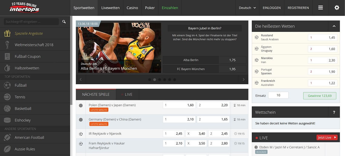Image resolution: width=345 pixels, height=156 pixels.
Task: Select the Einzahlen menu item
Action: (170, 8)
